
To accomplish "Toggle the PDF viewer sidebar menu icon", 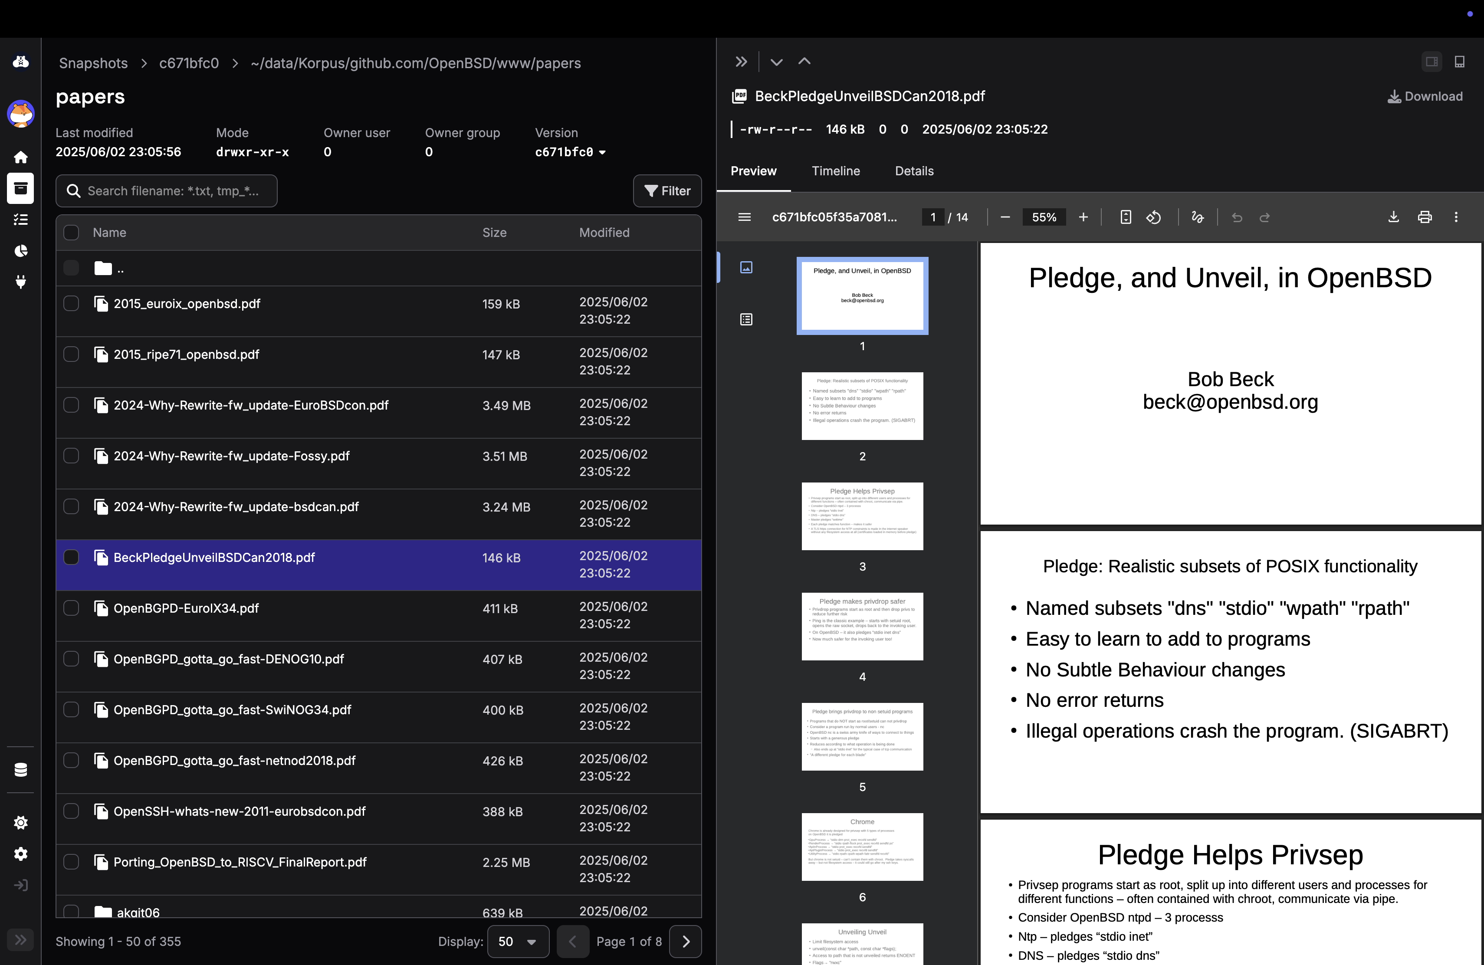I will [744, 217].
